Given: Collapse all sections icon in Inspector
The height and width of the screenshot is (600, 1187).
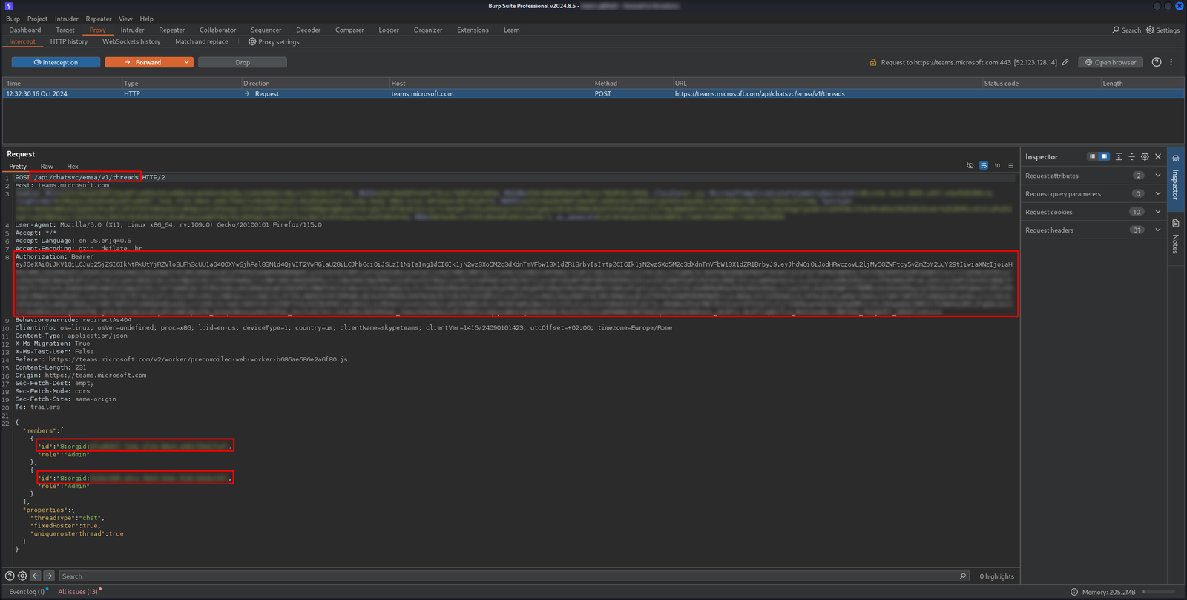Looking at the screenshot, I should 1132,156.
